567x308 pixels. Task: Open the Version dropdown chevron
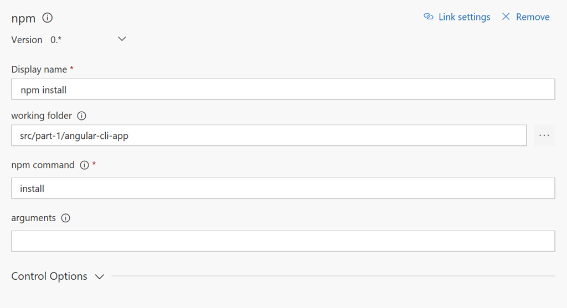click(x=122, y=39)
